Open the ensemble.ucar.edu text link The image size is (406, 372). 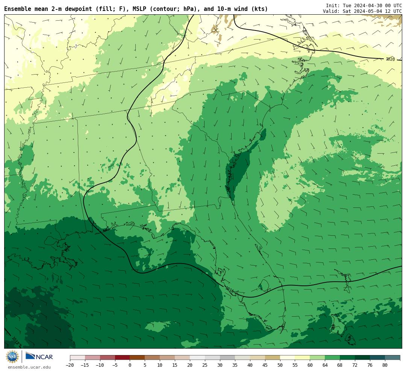click(x=29, y=367)
